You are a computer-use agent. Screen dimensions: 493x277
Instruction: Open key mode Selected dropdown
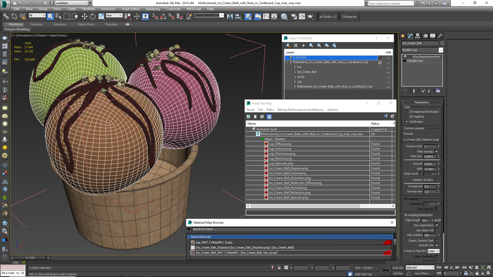420,268
